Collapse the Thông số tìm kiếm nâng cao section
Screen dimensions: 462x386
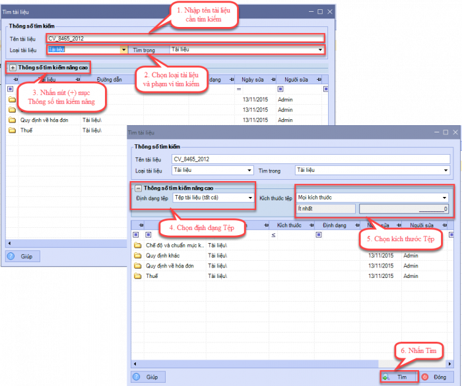pyautogui.click(x=139, y=188)
